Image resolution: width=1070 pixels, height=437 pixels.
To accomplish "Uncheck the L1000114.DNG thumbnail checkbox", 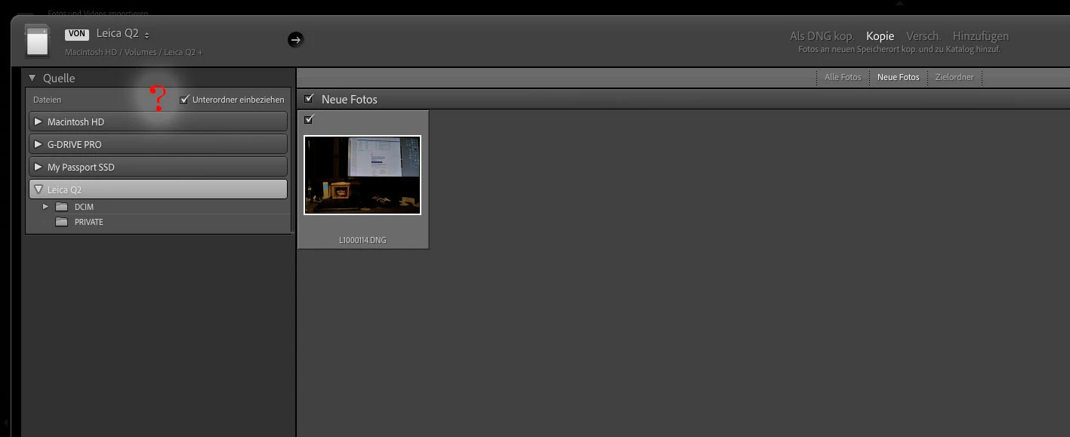I will point(309,119).
